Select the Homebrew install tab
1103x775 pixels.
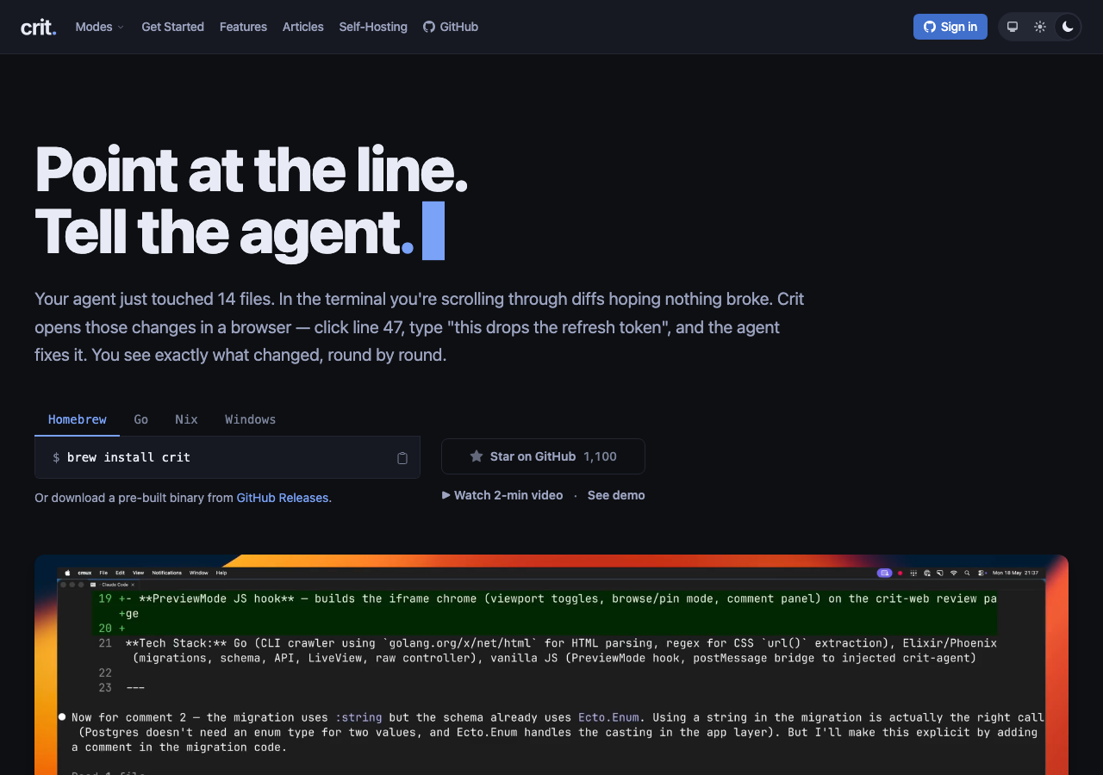78,419
